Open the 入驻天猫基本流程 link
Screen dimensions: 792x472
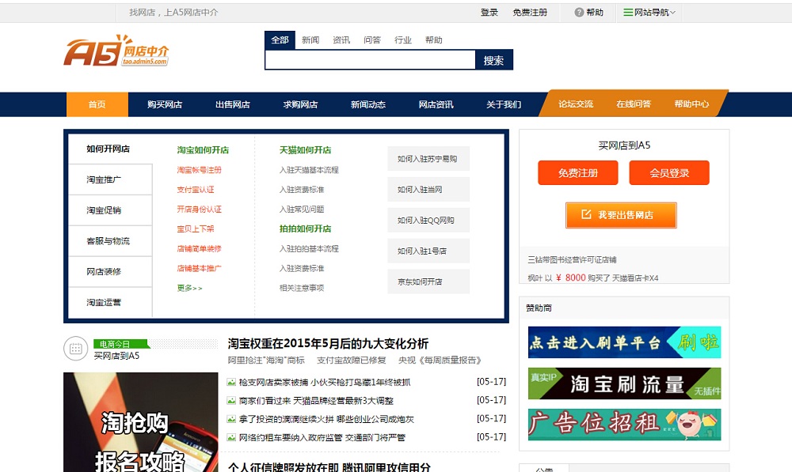(x=309, y=170)
